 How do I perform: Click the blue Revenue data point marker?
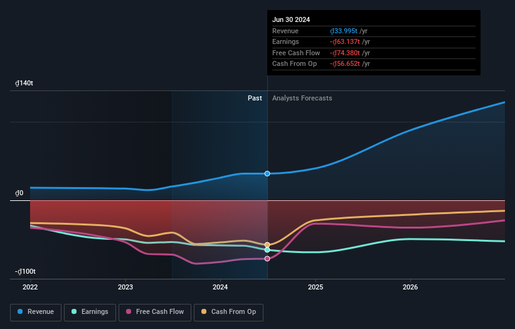tap(267, 173)
